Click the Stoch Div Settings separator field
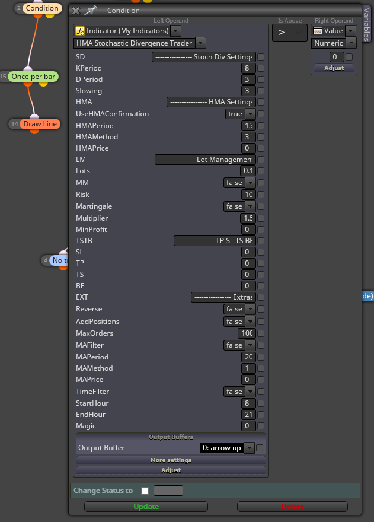Viewport: 374px width, 522px height. click(204, 57)
